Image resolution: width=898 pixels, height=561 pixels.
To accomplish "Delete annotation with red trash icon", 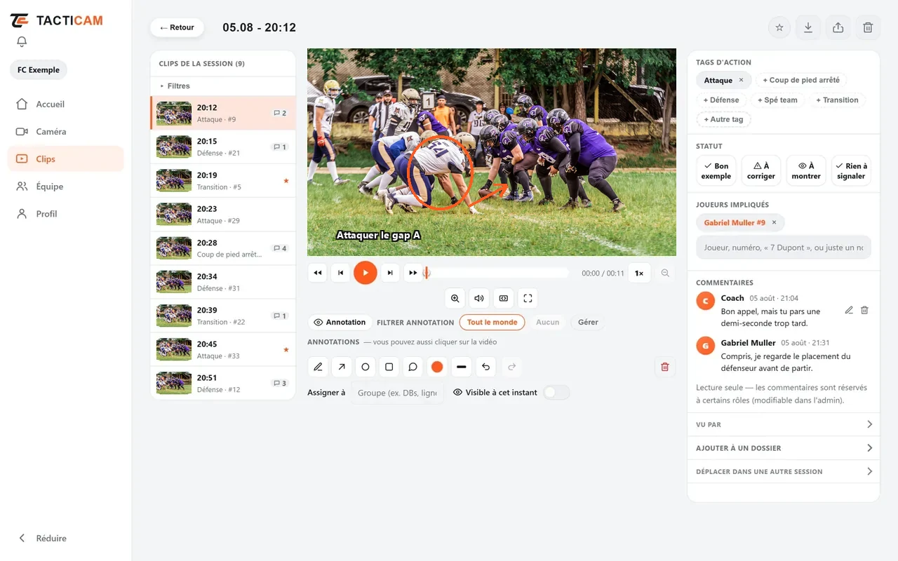I will (665, 367).
